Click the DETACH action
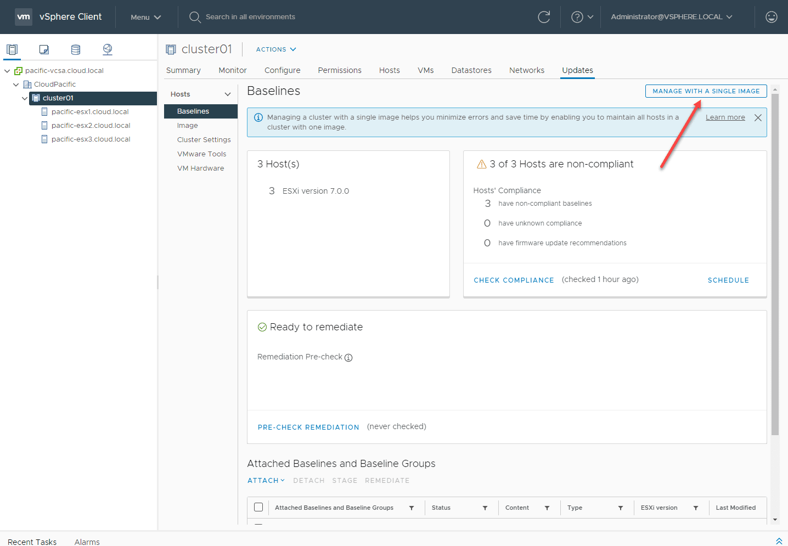This screenshot has height=546, width=788. point(309,481)
